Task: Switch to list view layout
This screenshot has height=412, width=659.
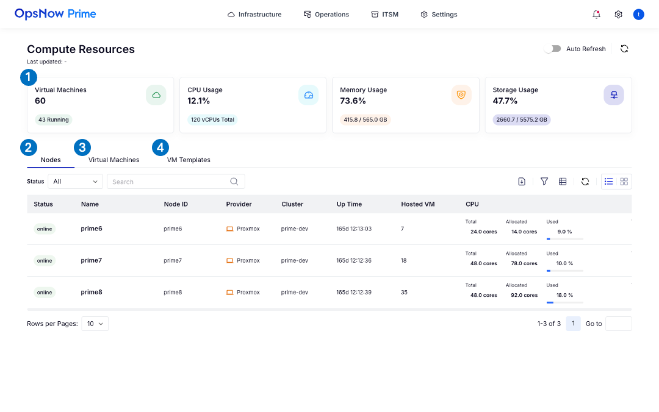Action: coord(608,182)
